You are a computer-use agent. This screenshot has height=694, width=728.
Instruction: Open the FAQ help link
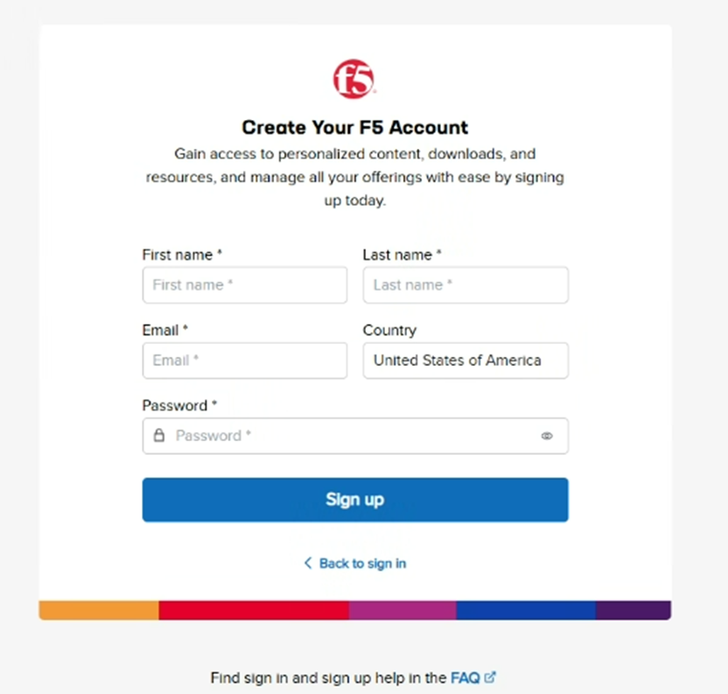[465, 677]
